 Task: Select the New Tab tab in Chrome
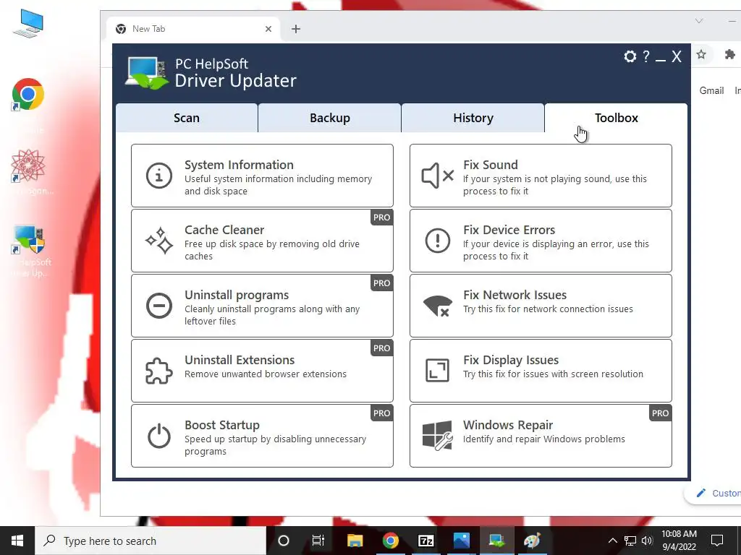tap(193, 29)
